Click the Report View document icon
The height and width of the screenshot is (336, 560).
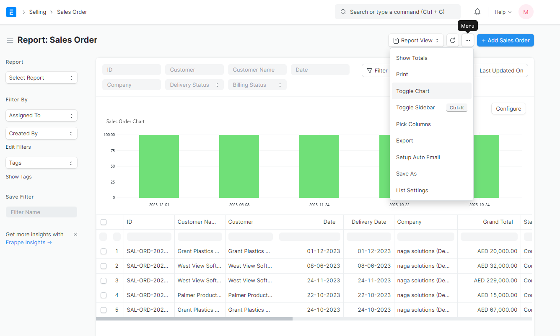397,40
